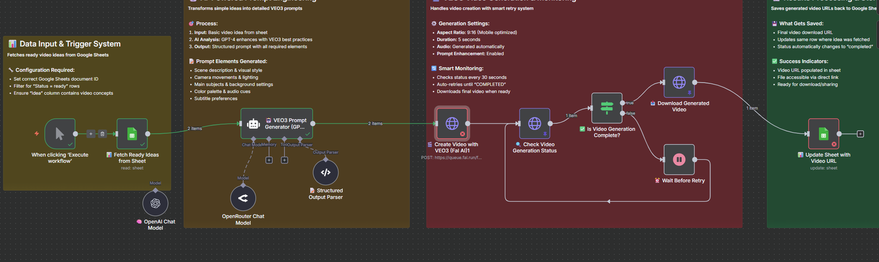Click the 'POST: https://queue.fal.run/f...' subtitle
Image resolution: width=879 pixels, height=262 pixels.
click(452, 158)
